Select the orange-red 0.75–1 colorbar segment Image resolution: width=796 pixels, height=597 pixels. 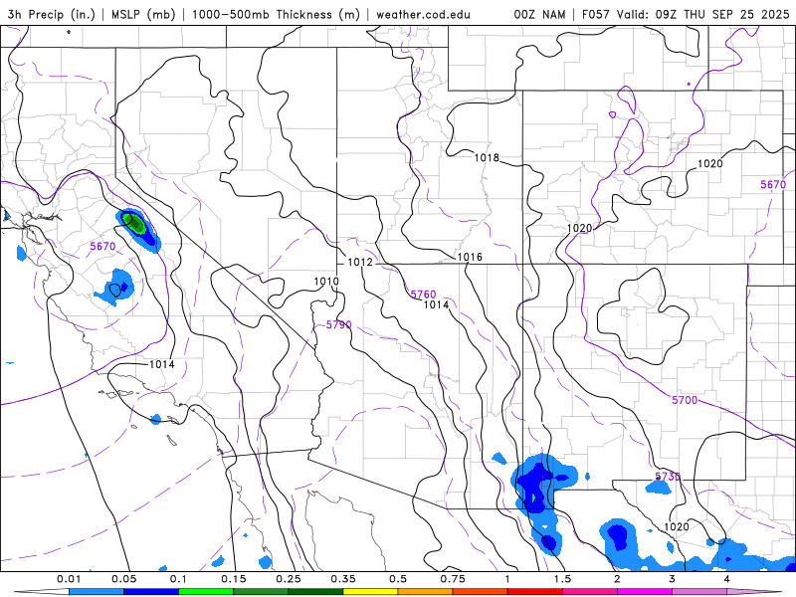[481, 592]
